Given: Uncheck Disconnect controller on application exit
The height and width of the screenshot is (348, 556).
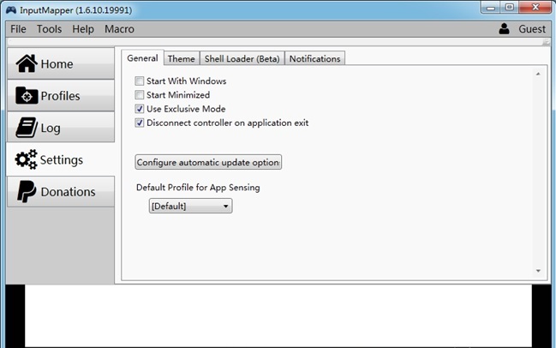Looking at the screenshot, I should coord(140,123).
